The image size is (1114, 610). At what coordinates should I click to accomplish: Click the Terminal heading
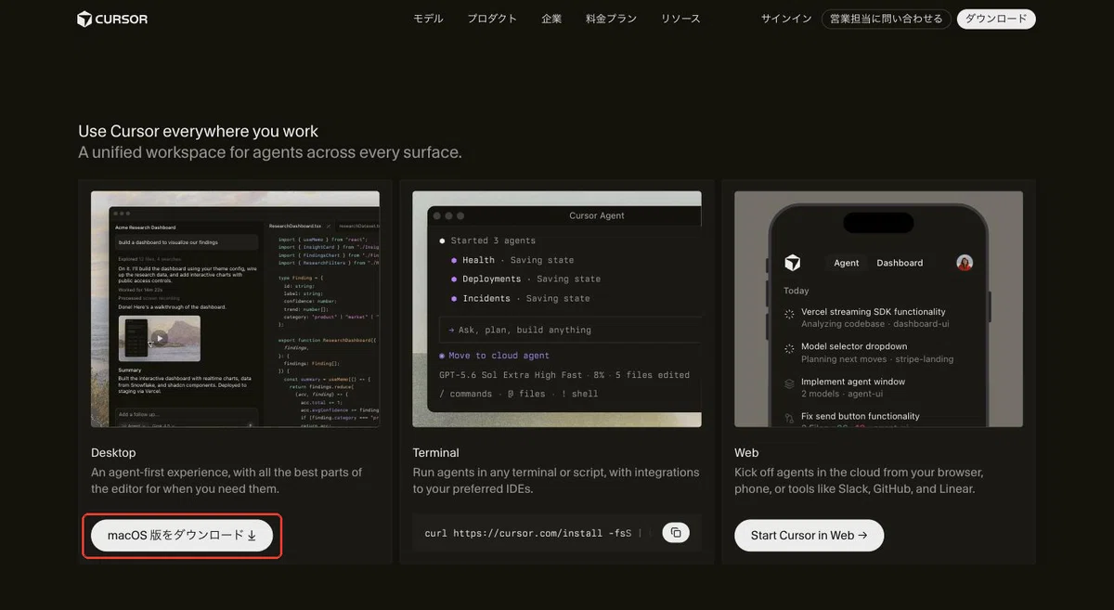[435, 453]
